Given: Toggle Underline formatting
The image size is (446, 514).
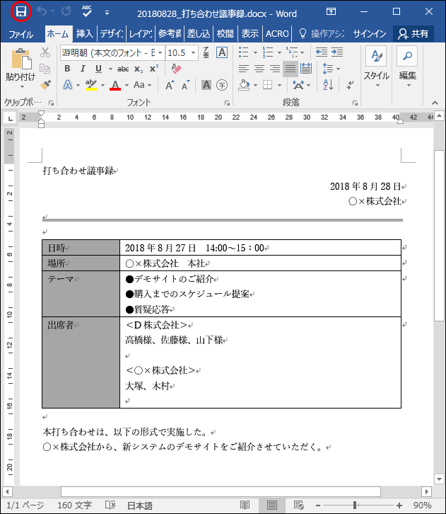Looking at the screenshot, I should coord(98,69).
